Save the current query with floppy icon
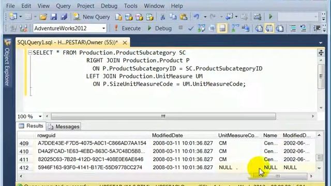Viewport: 331px width, 186px height. [x=54, y=17]
